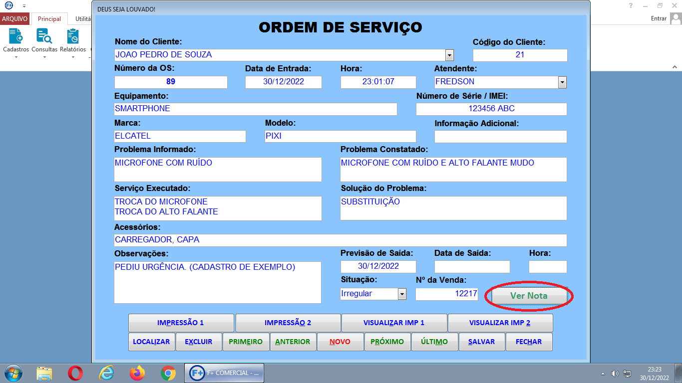Click the IMPRESSÃO 2 button
This screenshot has height=383, width=682.
tap(288, 323)
